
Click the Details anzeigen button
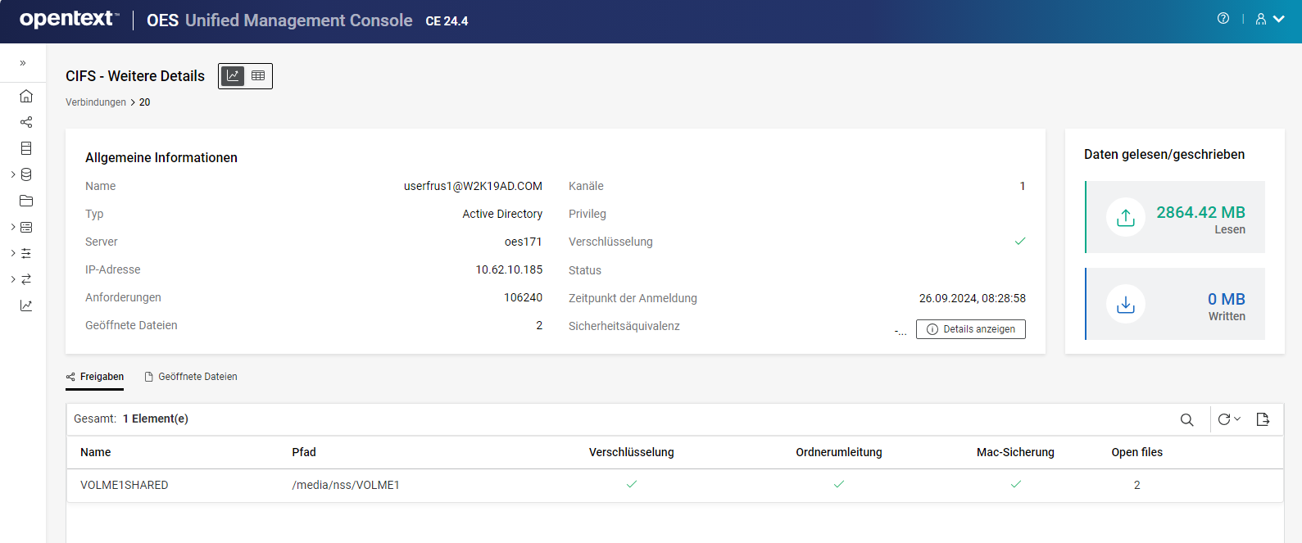pos(971,329)
